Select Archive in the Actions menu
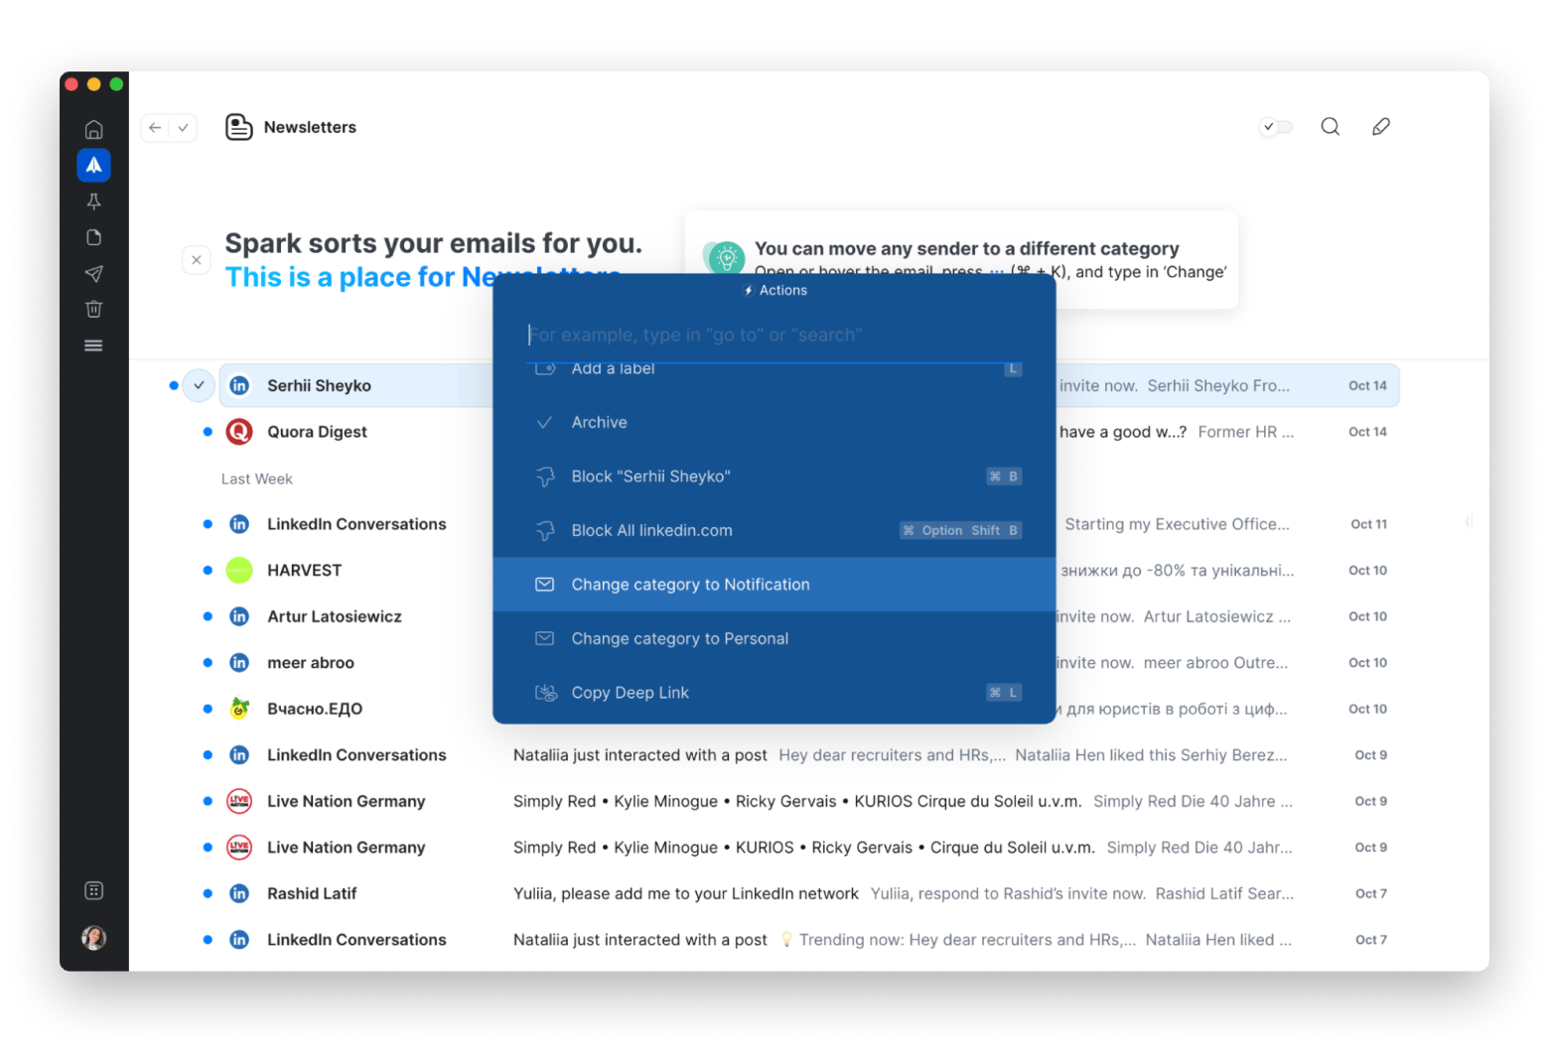Viewport: 1549px width, 1064px height. [774, 422]
